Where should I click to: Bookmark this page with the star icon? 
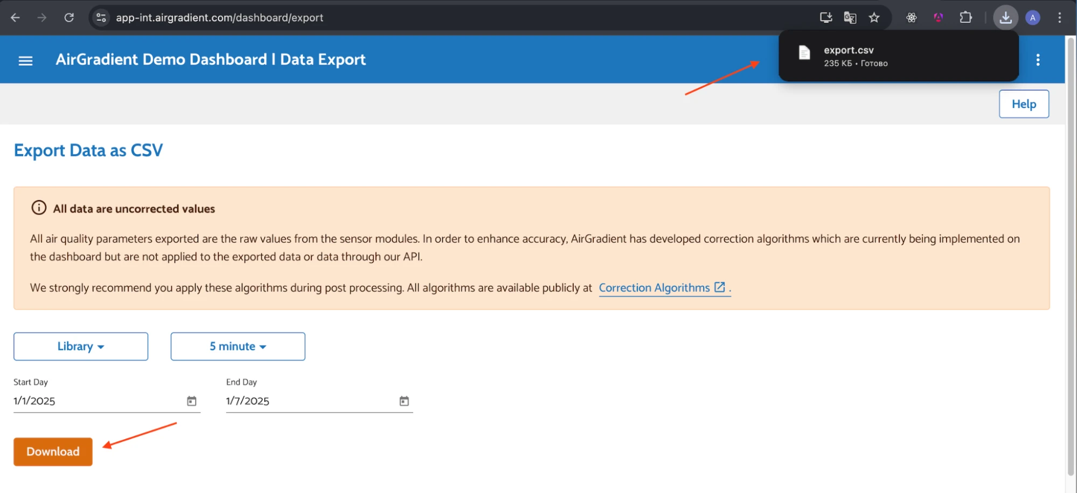(x=874, y=18)
